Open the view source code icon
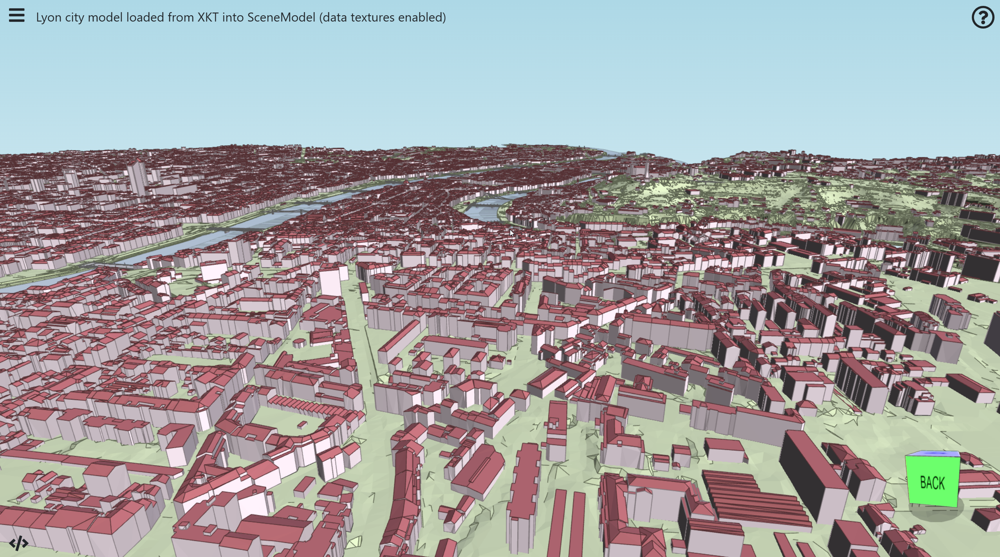This screenshot has height=557, width=1000. coord(18,543)
